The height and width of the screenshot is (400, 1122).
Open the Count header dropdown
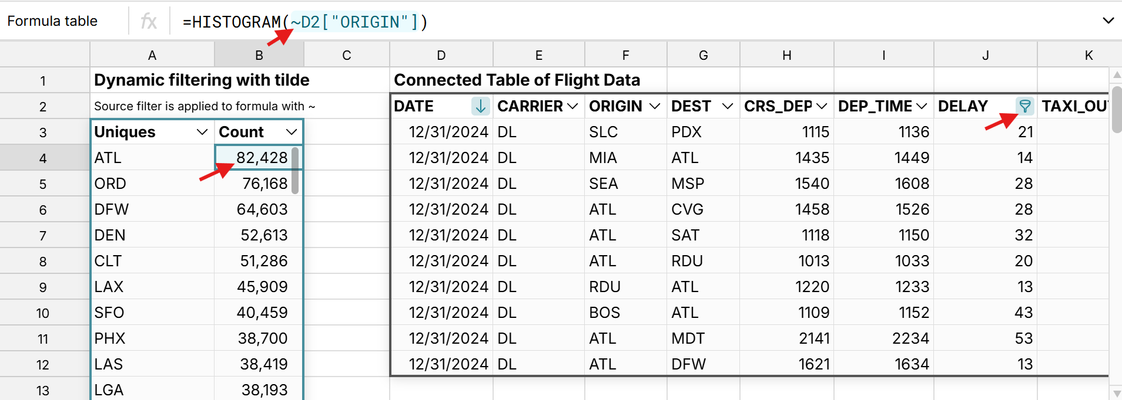(x=291, y=131)
